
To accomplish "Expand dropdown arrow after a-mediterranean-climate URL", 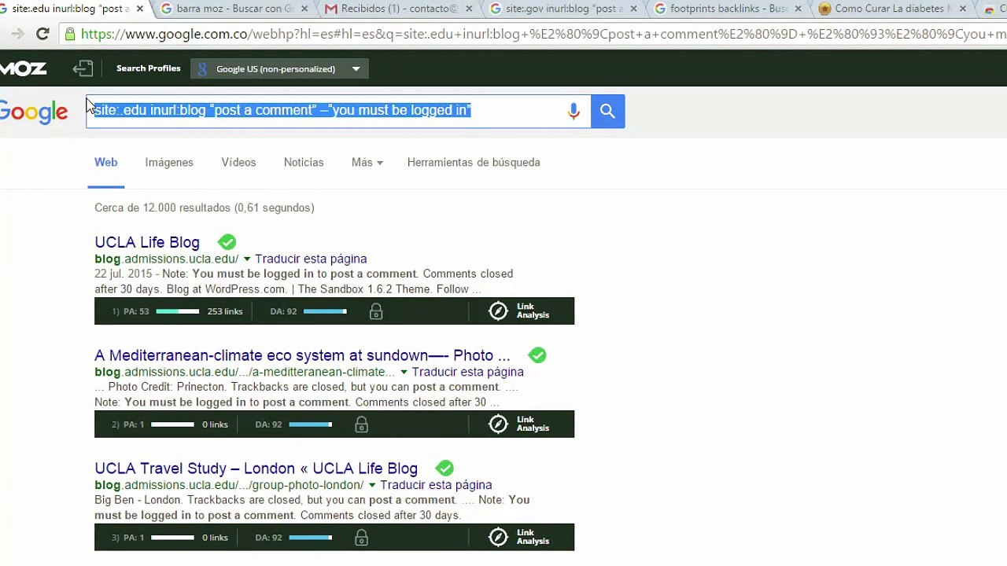I will (404, 373).
